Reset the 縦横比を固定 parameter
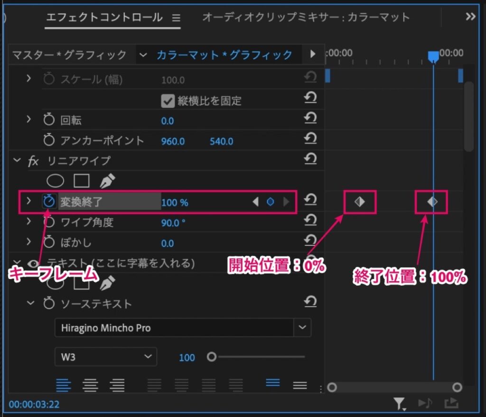The image size is (486, 417). tap(310, 97)
